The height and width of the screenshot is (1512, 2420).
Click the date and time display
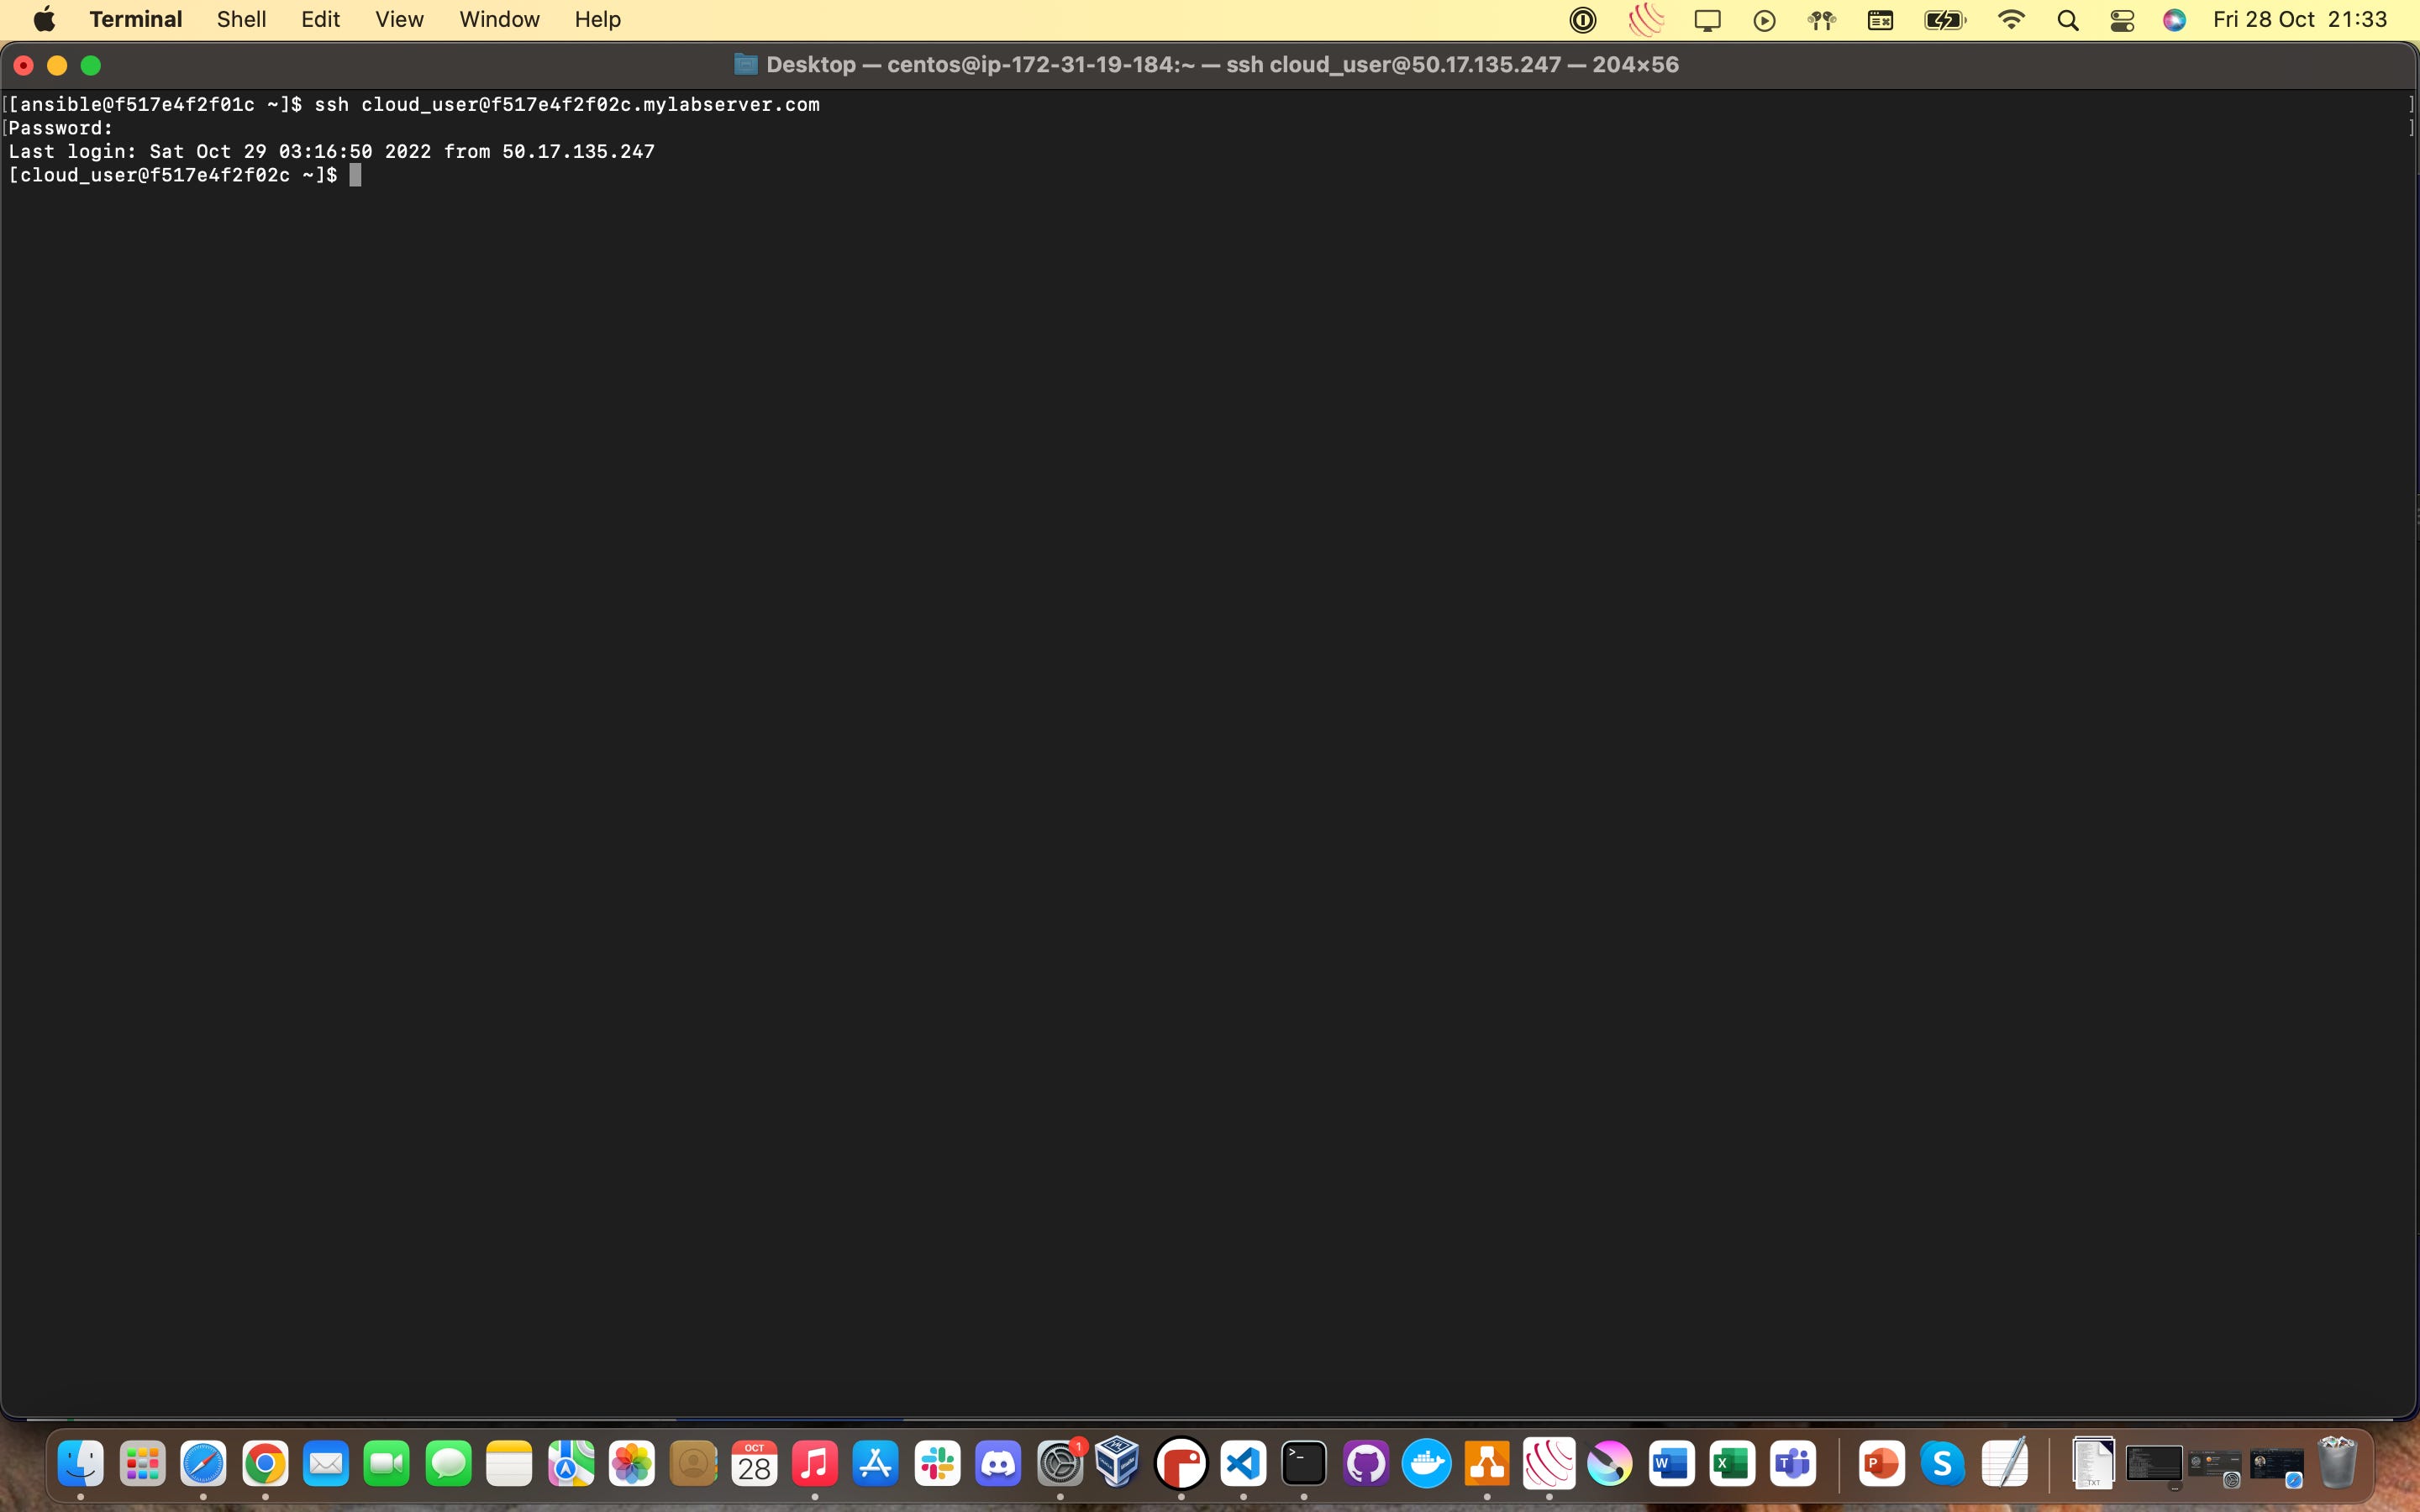tap(2299, 20)
